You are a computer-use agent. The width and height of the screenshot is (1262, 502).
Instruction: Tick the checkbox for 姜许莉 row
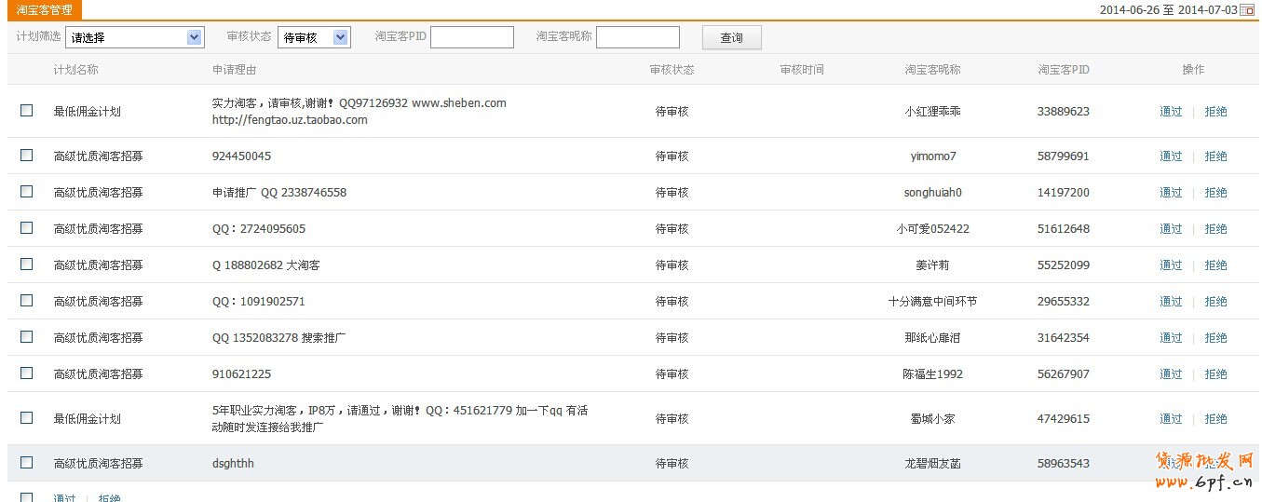[x=26, y=265]
